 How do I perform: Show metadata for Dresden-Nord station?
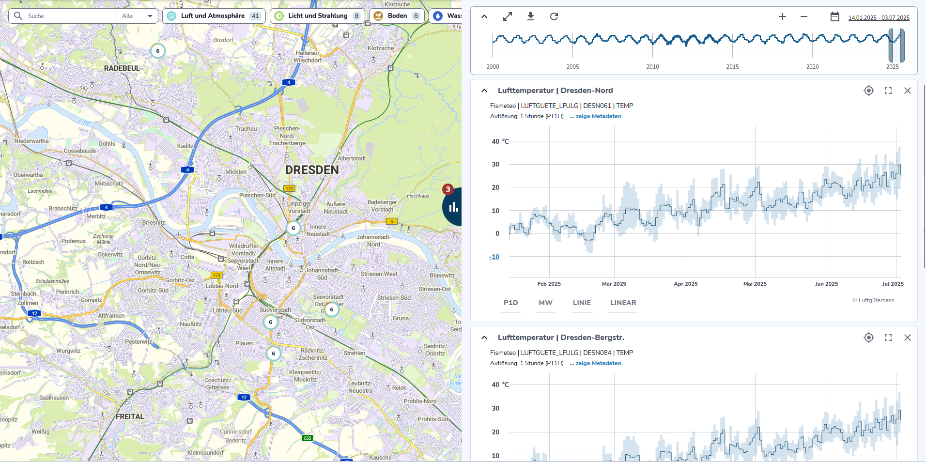(x=596, y=116)
